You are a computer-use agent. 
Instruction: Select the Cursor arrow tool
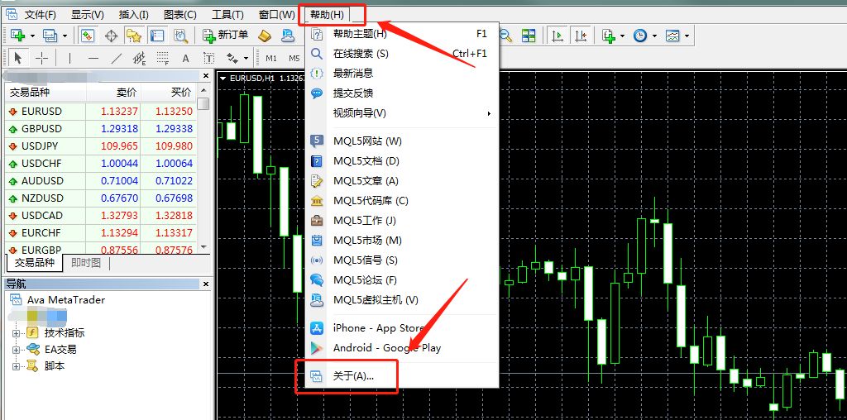(18, 58)
